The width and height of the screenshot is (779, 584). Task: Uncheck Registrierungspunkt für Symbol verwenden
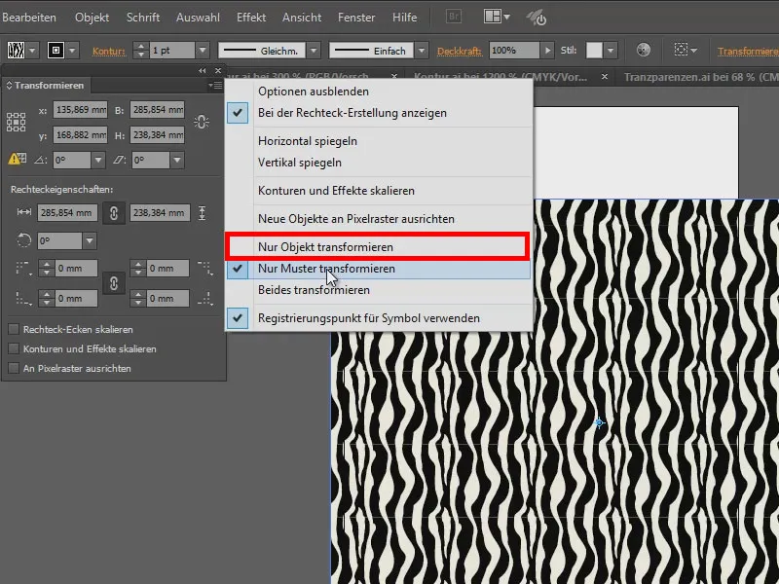point(378,318)
